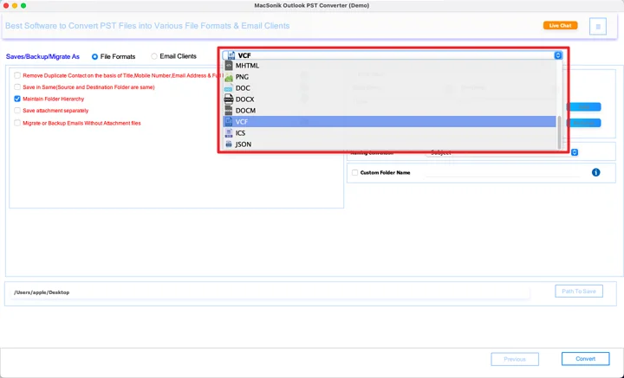The image size is (624, 378).
Task: Uncheck Maintain Folder Hierarchy
Action: [17, 99]
